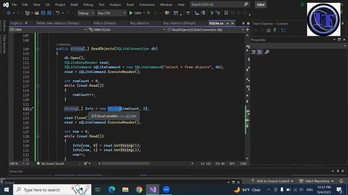This screenshot has width=348, height=195.
Task: Collapse the while block at line 128
Action: pyautogui.click(x=38, y=136)
